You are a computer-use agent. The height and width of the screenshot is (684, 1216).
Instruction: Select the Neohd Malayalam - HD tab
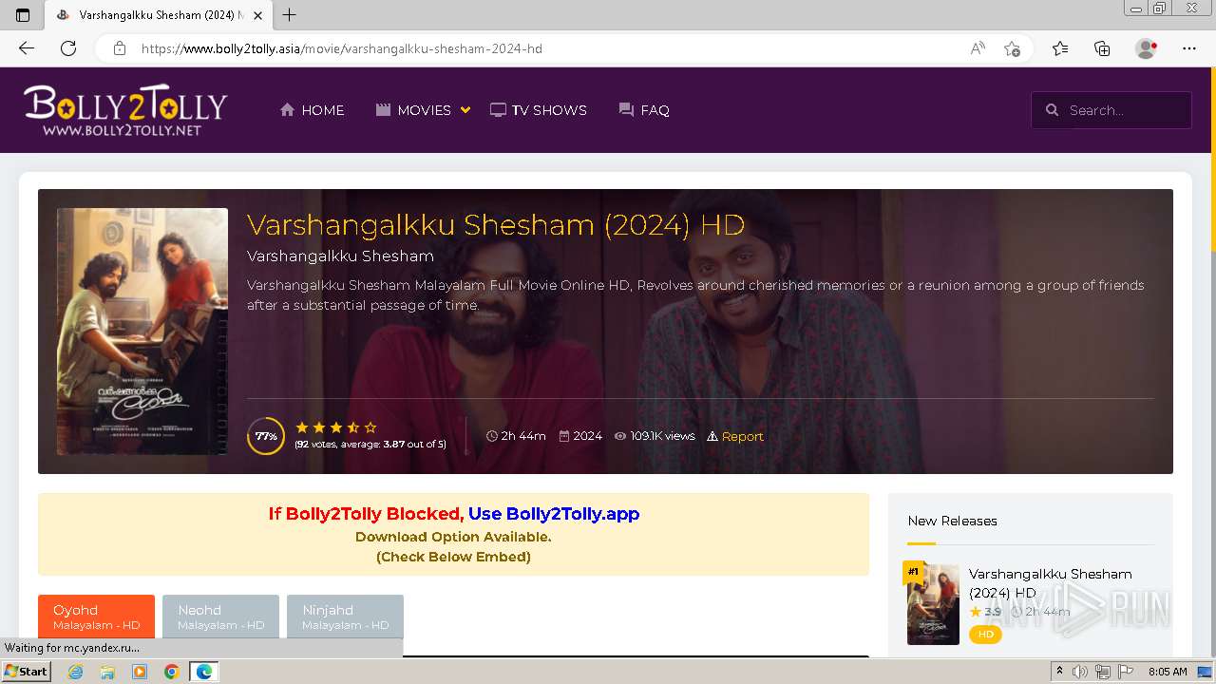point(220,617)
